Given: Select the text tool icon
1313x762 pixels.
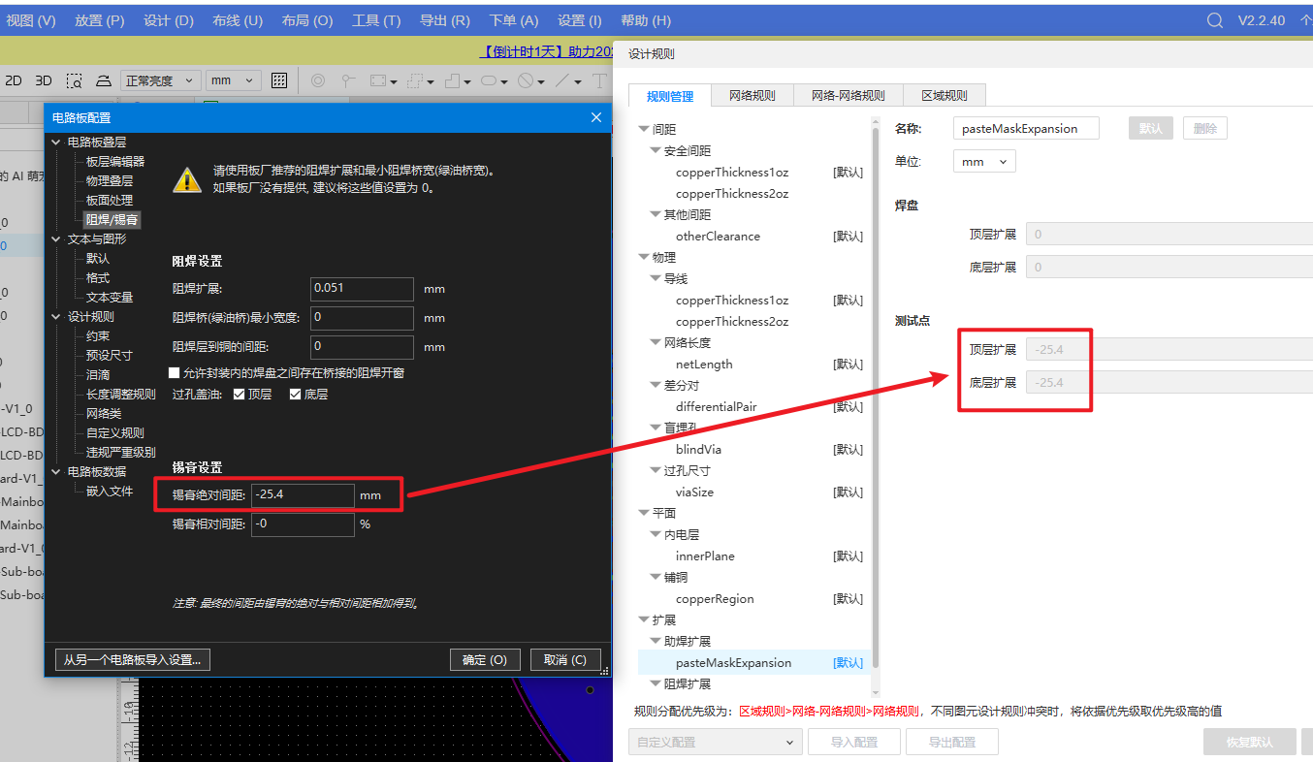Looking at the screenshot, I should (599, 81).
